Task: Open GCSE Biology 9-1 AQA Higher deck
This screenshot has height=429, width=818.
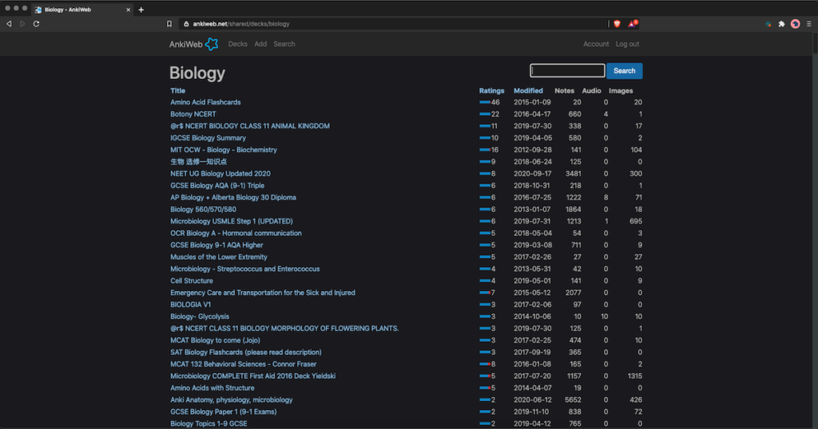Action: click(216, 246)
